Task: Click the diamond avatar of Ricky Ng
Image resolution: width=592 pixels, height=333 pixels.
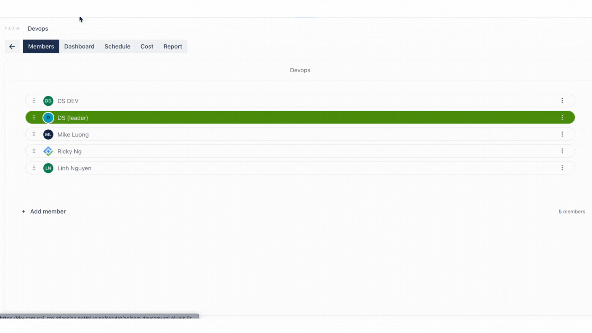Action: [48, 151]
